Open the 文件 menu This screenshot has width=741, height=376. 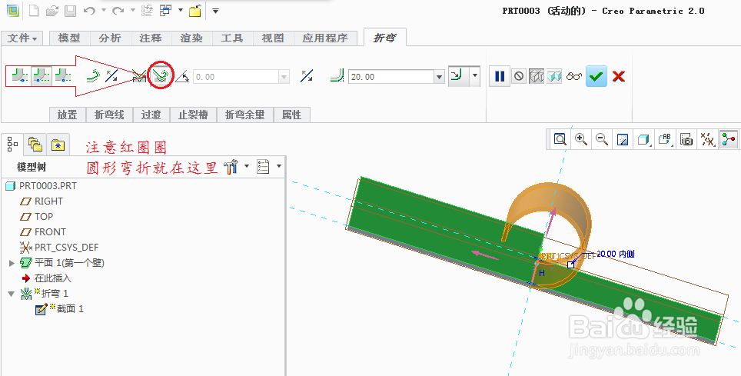click(22, 38)
